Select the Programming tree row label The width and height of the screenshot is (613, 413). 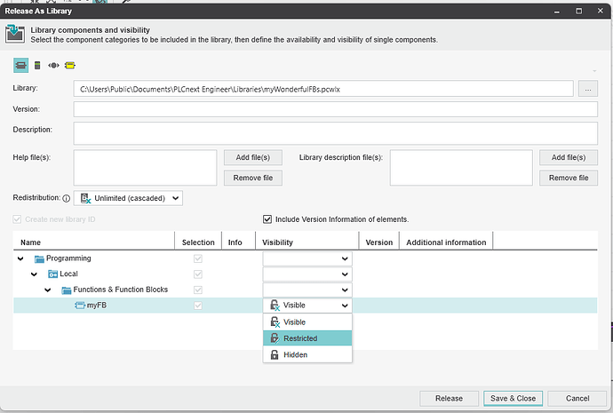point(68,258)
